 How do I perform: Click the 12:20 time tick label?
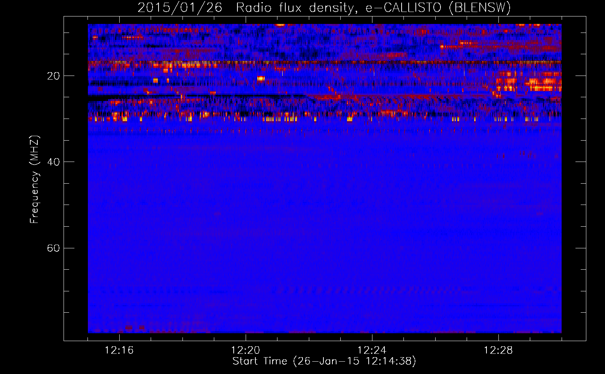click(246, 350)
